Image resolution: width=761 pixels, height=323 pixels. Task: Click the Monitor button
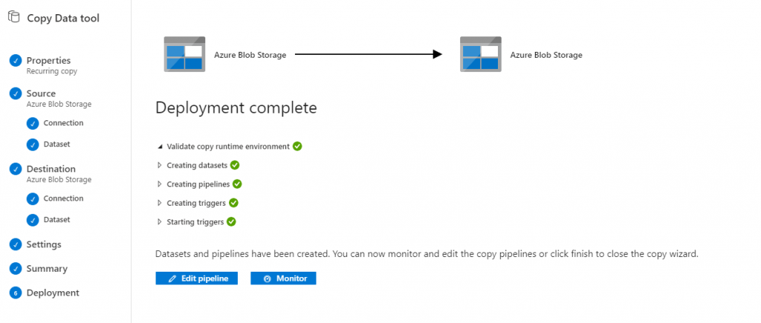(x=283, y=278)
